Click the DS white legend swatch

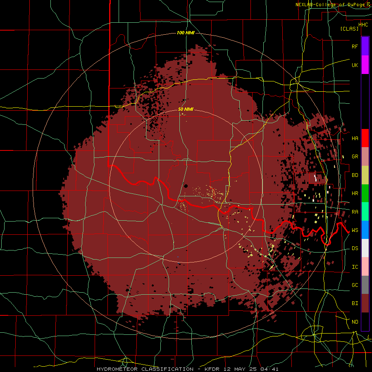point(365,248)
